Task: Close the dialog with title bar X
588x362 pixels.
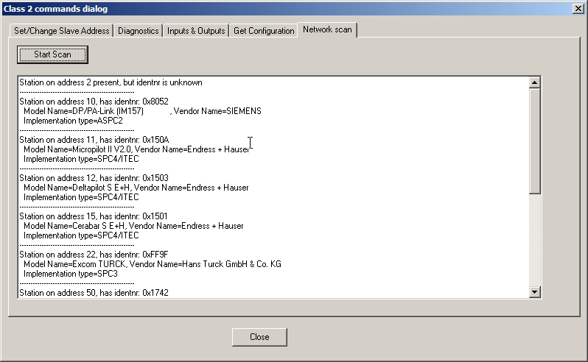Action: [x=578, y=8]
